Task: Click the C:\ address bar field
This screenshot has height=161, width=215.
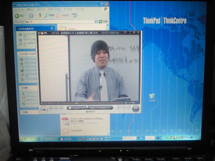Action: pos(60,21)
